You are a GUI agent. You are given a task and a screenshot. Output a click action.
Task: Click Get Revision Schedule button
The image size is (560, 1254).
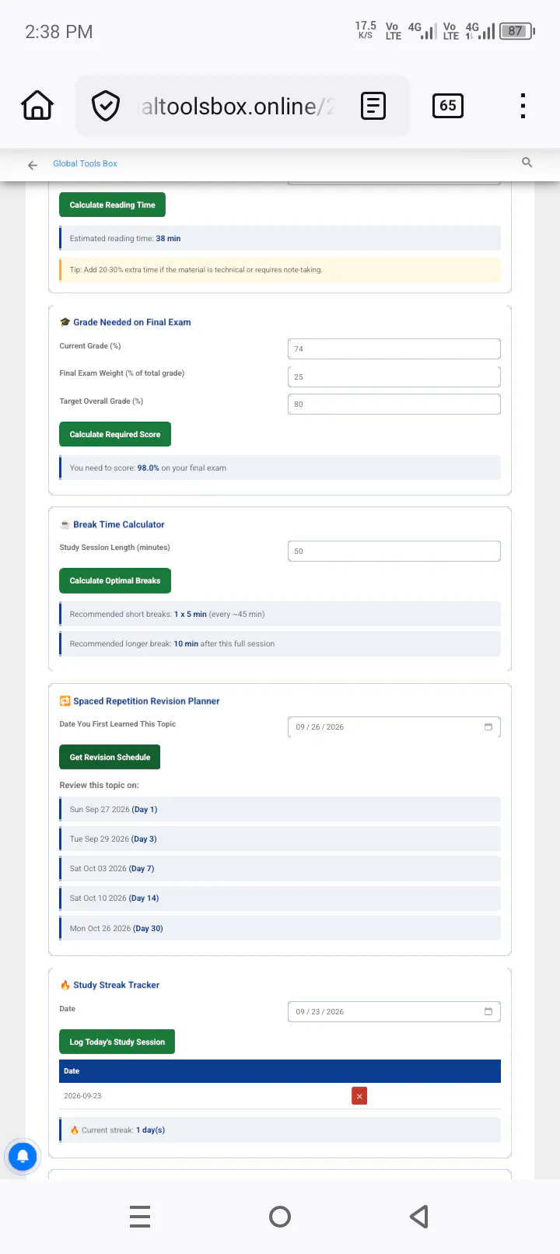[110, 757]
